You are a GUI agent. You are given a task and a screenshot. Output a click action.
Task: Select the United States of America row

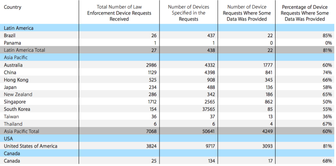pos(168,146)
